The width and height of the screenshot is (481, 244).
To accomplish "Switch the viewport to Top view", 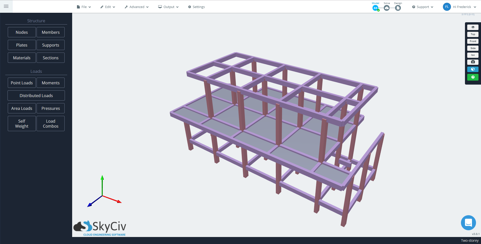I will click(473, 34).
